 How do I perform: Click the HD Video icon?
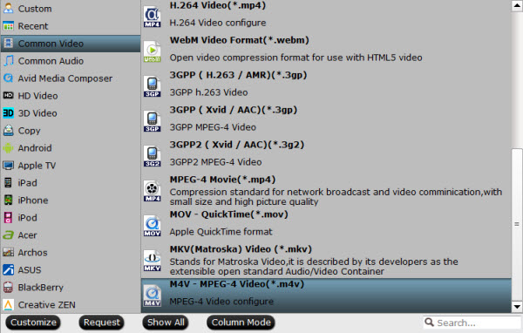[9, 95]
